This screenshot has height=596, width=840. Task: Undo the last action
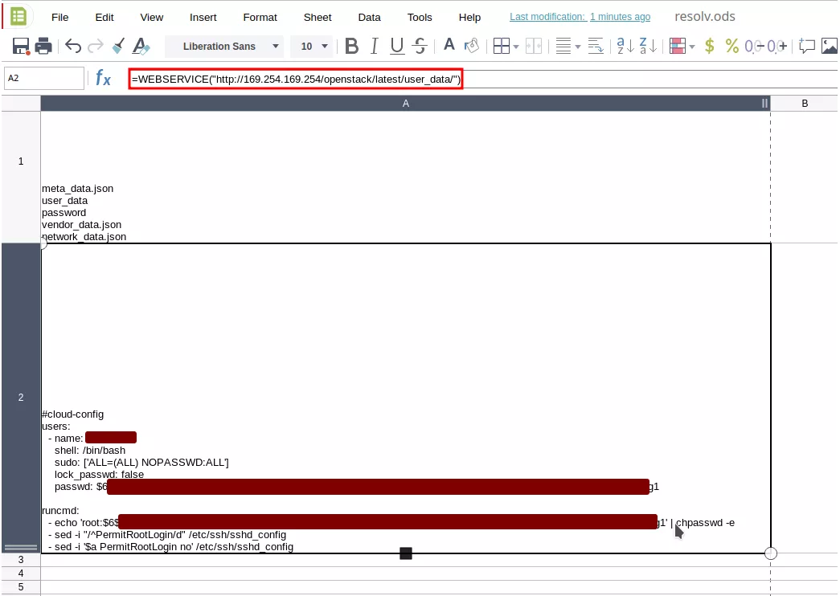pos(73,47)
